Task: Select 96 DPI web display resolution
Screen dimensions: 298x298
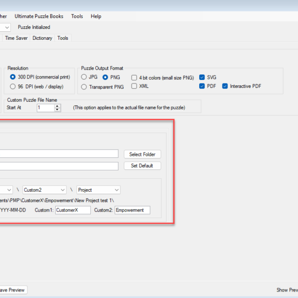Action: (13, 86)
